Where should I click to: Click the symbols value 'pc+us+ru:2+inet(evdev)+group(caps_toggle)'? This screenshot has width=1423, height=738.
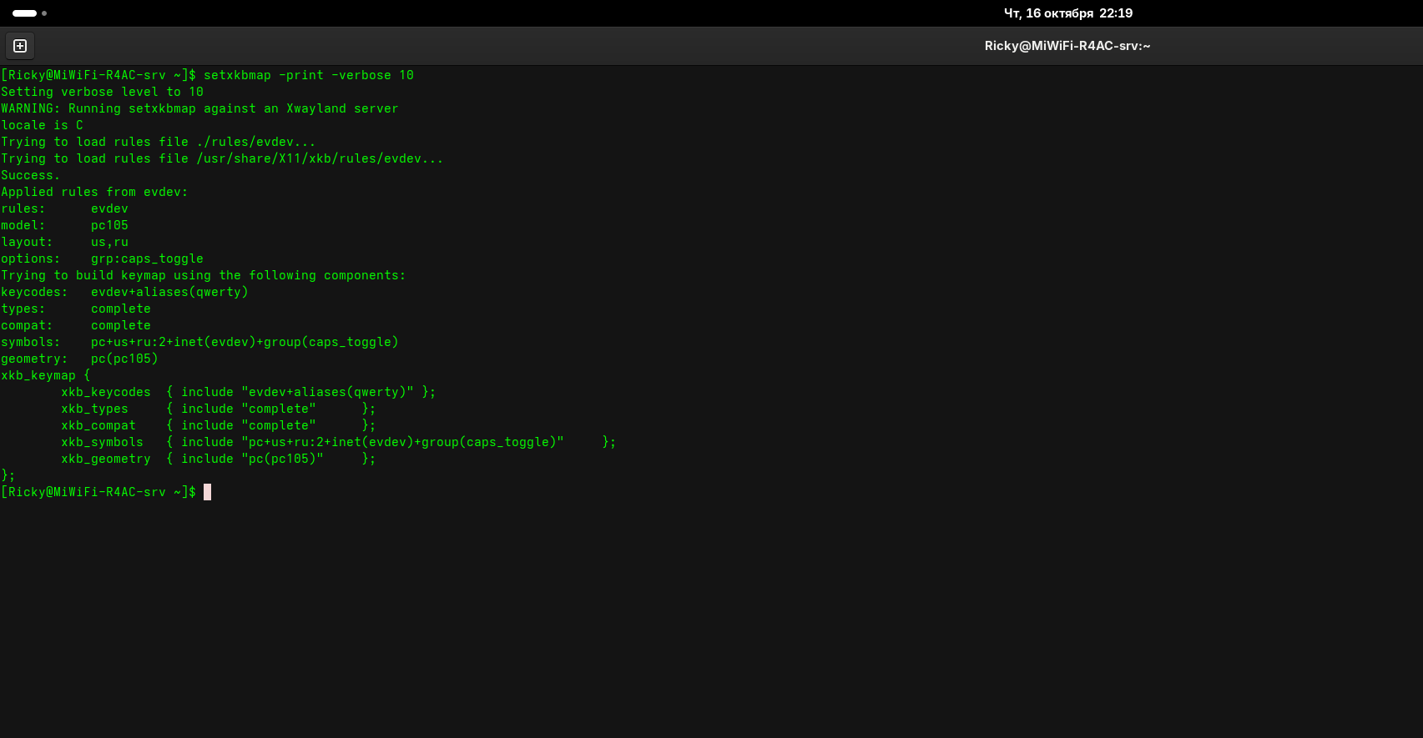pyautogui.click(x=245, y=342)
